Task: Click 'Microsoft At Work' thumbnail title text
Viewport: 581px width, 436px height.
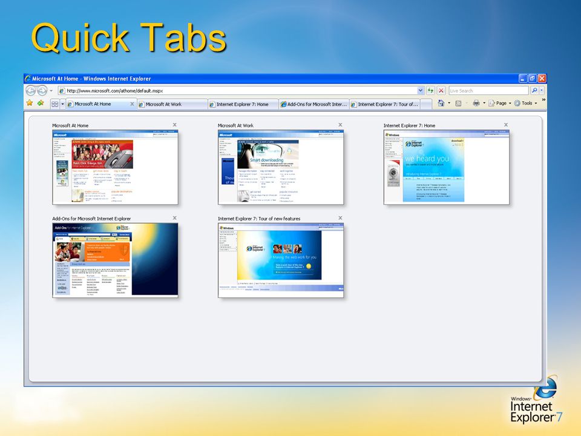Action: click(235, 126)
